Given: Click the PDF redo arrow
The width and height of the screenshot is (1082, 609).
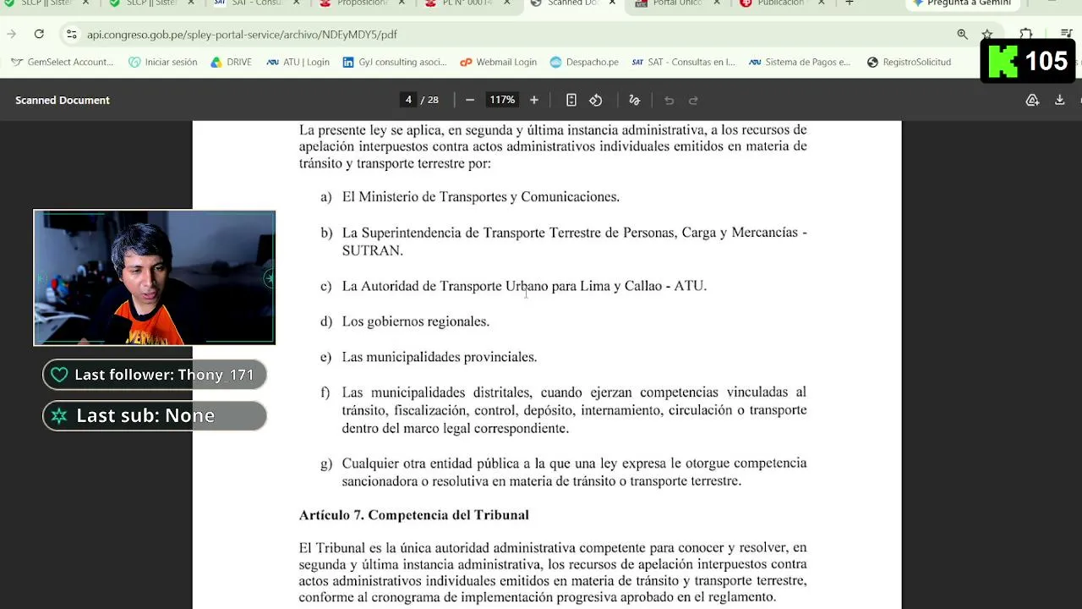Looking at the screenshot, I should click(x=693, y=100).
